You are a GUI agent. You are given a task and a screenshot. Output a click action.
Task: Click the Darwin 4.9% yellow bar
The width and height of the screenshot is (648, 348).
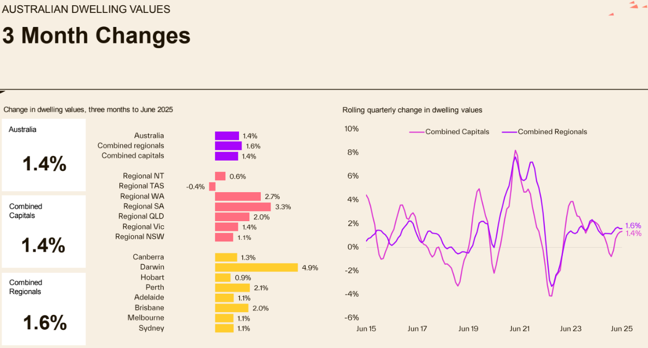pyautogui.click(x=256, y=267)
